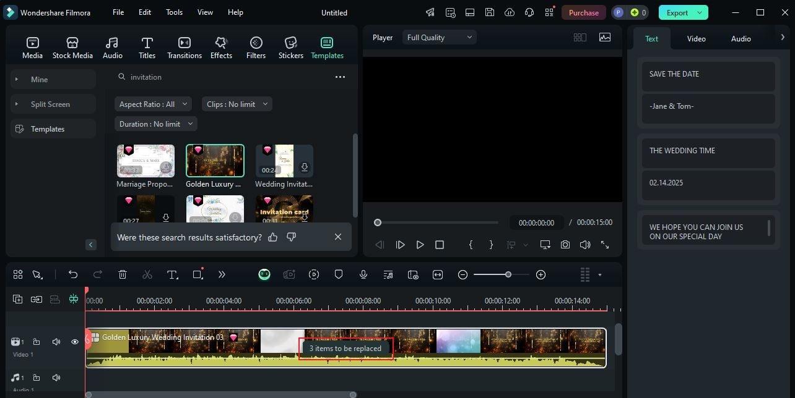795x398 pixels.
Task: Click the share paper-plane icon
Action: click(x=430, y=12)
